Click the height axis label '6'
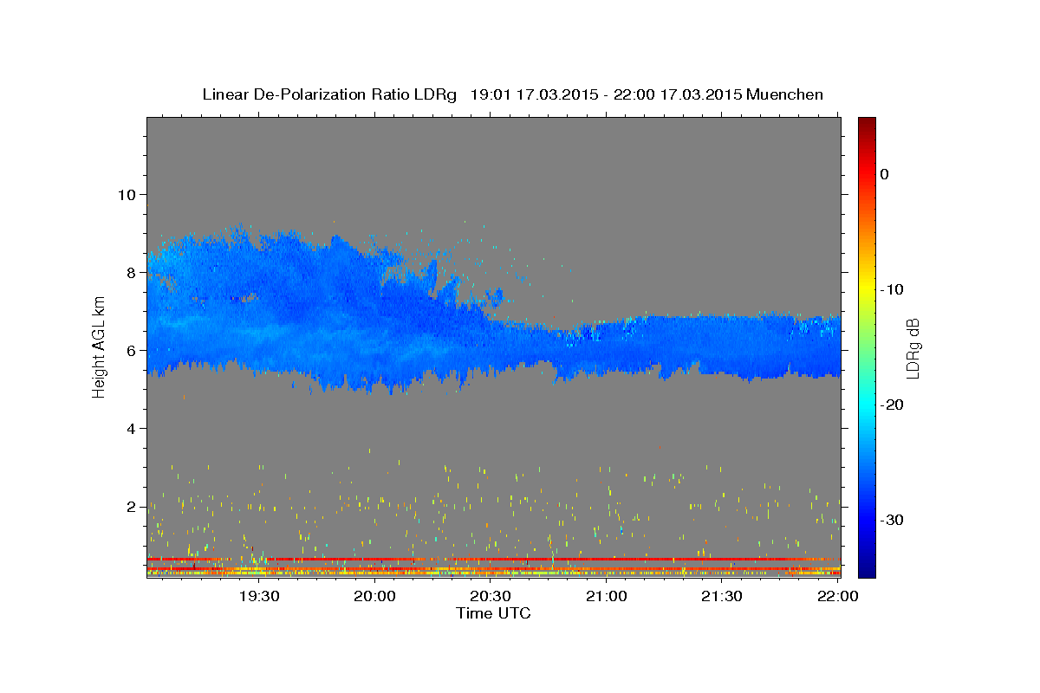The image size is (1040, 693). click(x=129, y=350)
